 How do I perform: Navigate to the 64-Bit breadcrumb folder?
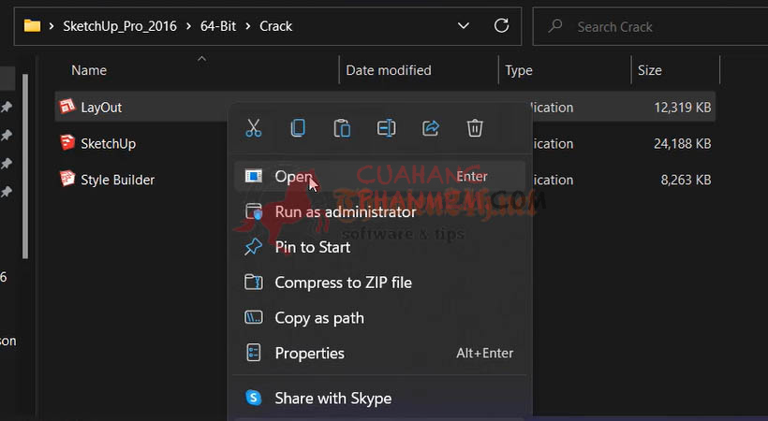[x=217, y=26]
